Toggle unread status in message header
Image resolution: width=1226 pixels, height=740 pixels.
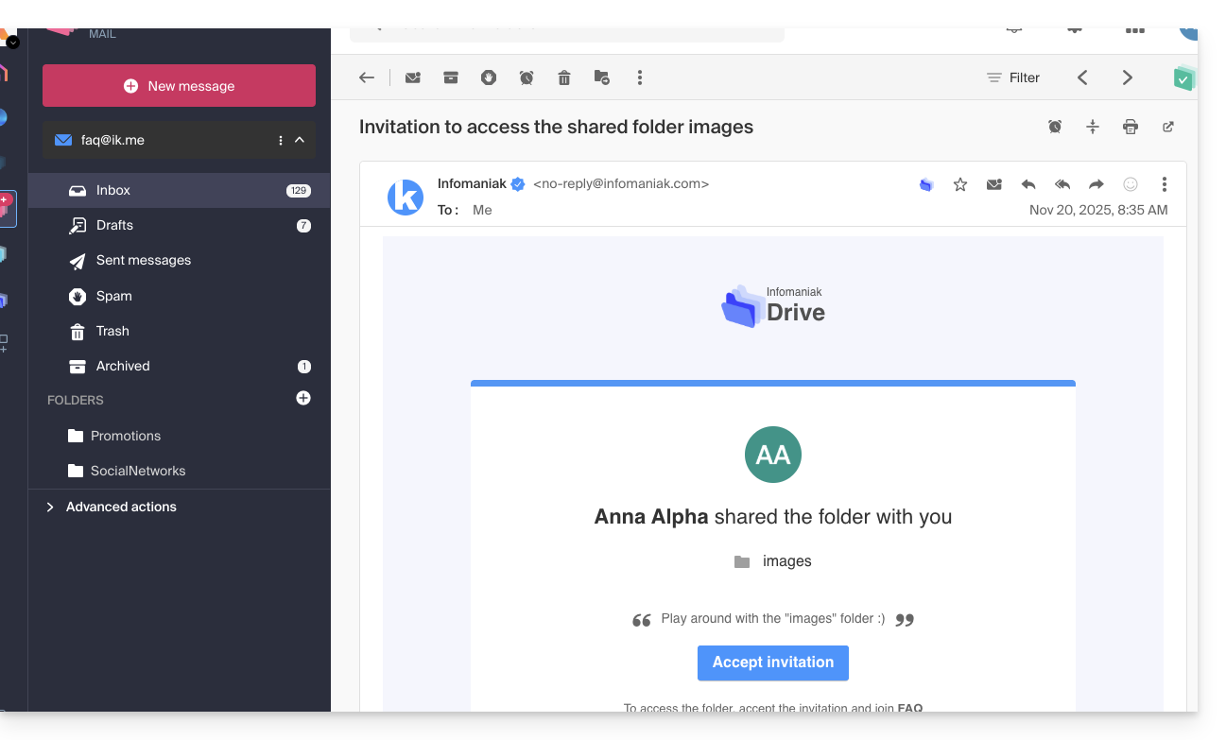(x=994, y=185)
